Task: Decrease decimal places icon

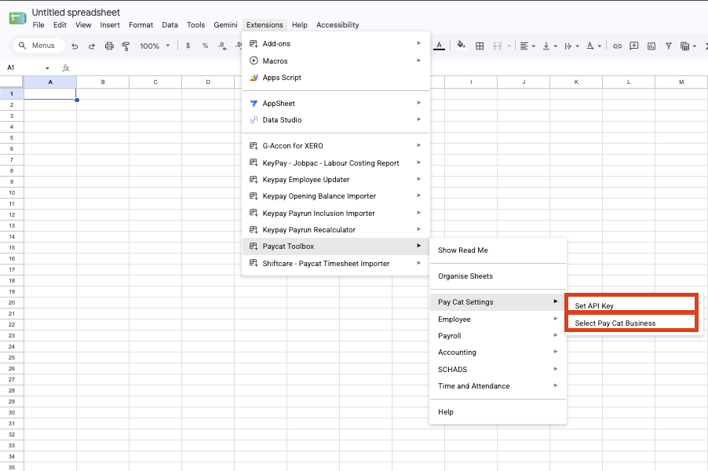Action: [x=222, y=46]
